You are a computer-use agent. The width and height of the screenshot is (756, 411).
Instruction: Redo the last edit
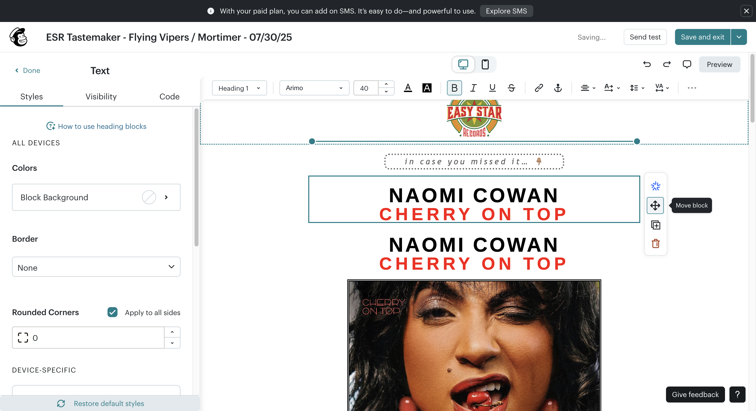667,64
